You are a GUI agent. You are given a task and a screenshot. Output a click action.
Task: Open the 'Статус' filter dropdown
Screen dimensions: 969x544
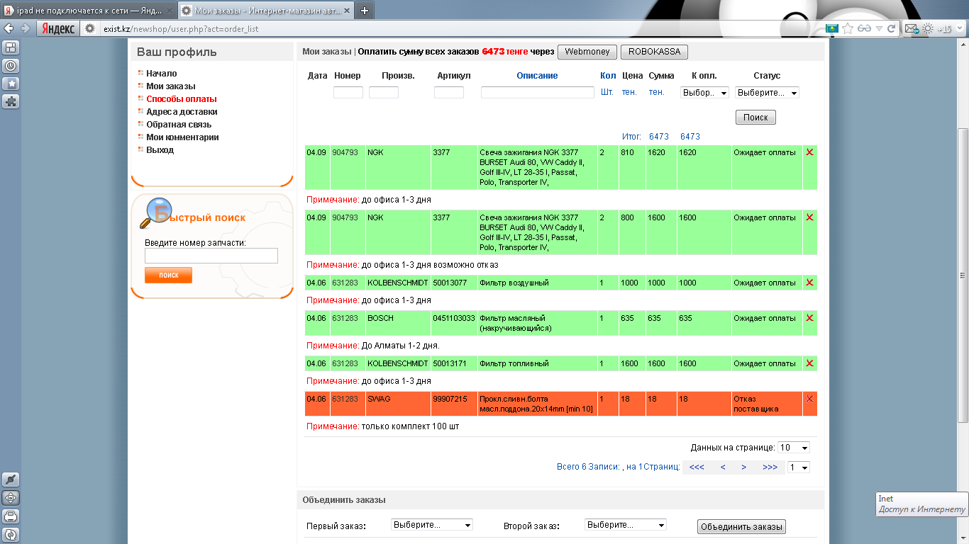click(768, 93)
